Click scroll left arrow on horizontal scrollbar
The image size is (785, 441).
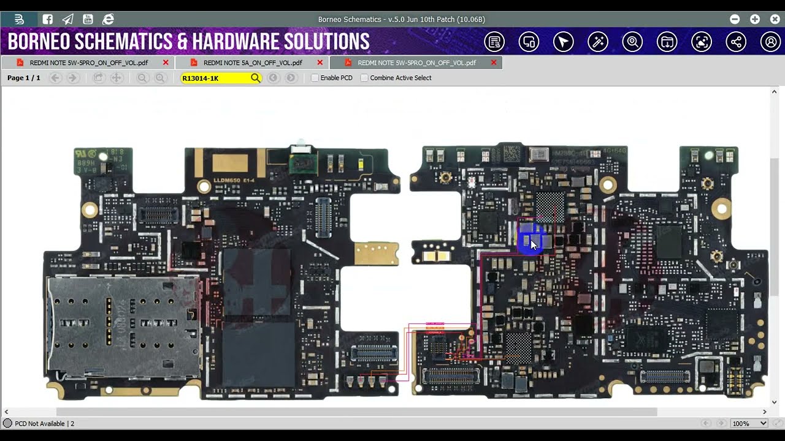(x=6, y=412)
